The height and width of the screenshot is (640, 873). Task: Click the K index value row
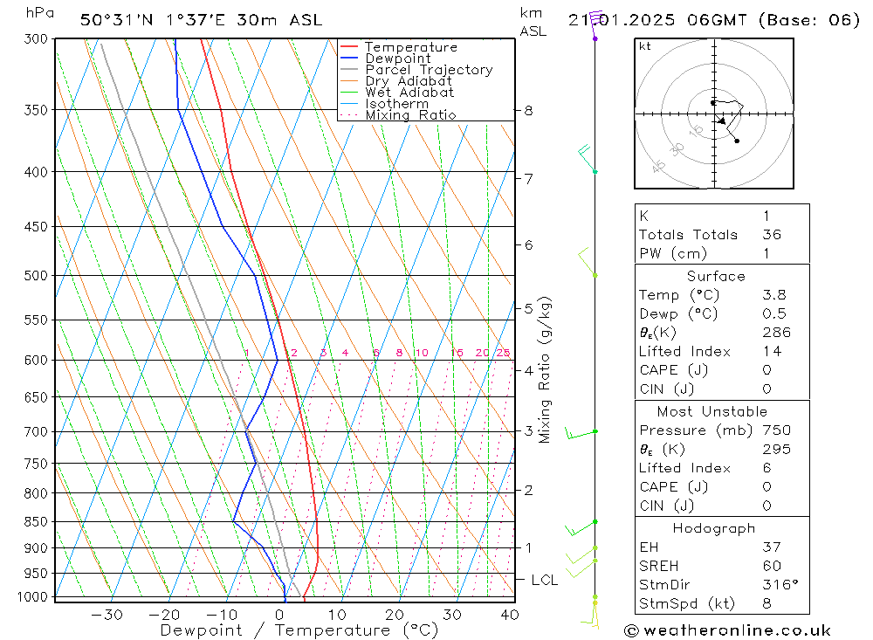click(722, 217)
